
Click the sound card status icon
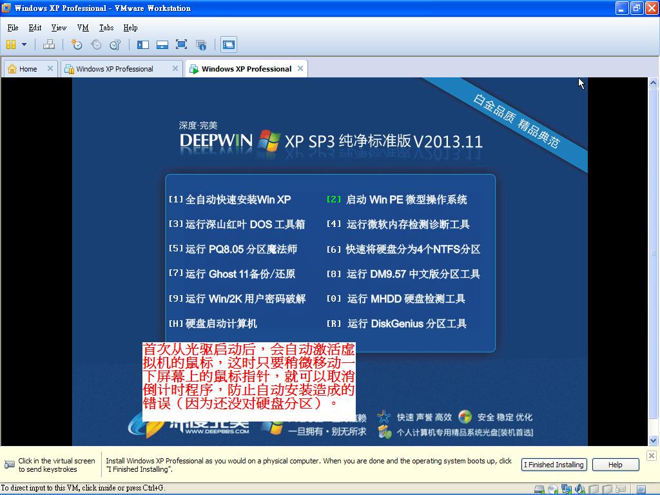pos(580,489)
